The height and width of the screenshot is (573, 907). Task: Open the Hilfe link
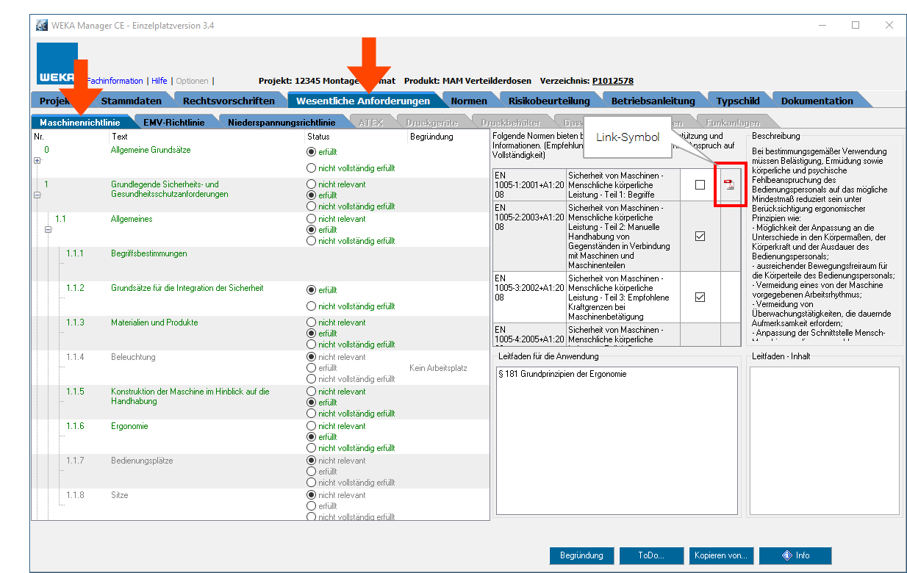coord(159,81)
